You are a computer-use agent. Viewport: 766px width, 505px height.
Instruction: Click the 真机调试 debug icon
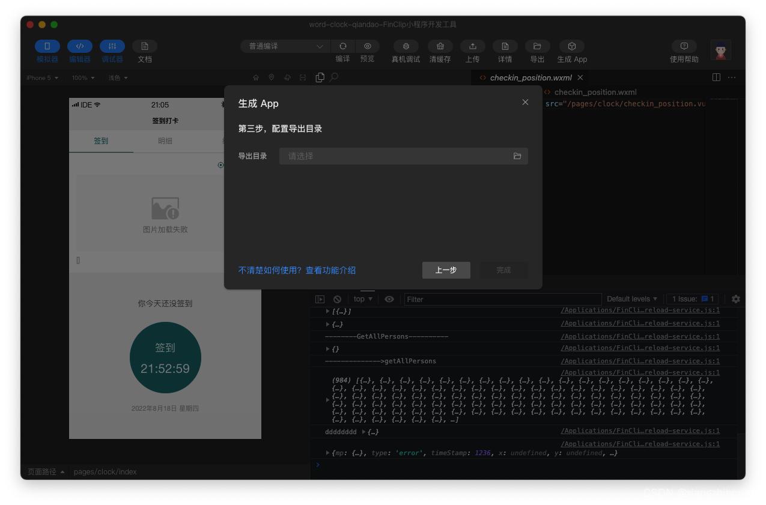click(406, 46)
